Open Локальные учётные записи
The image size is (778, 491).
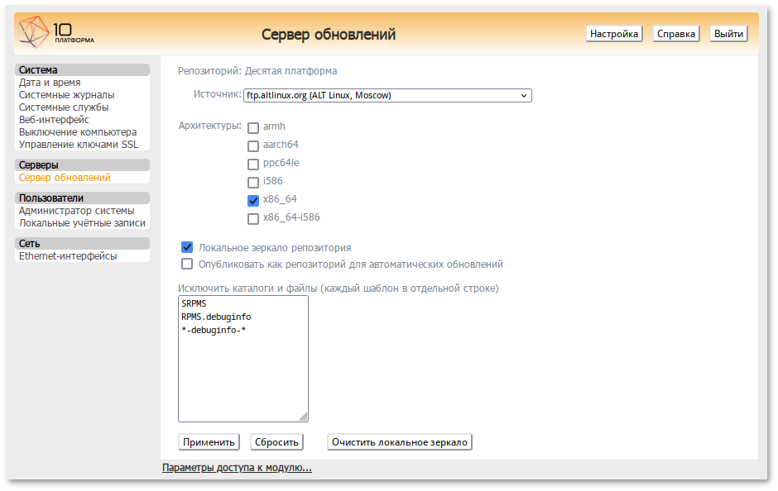coord(83,223)
